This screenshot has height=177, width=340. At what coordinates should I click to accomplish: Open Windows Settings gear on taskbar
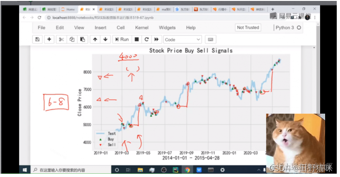coord(222,170)
